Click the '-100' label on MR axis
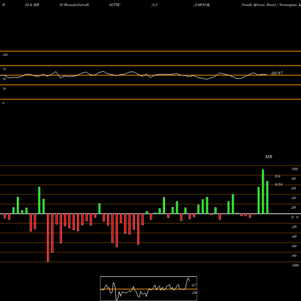This screenshot has height=301, width=301. coord(295,265)
